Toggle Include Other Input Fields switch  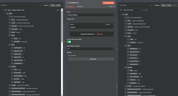pyautogui.click(x=69, y=42)
